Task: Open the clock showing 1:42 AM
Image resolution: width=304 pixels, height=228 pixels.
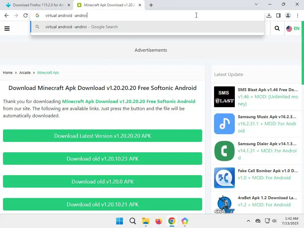Action: (x=290, y=221)
